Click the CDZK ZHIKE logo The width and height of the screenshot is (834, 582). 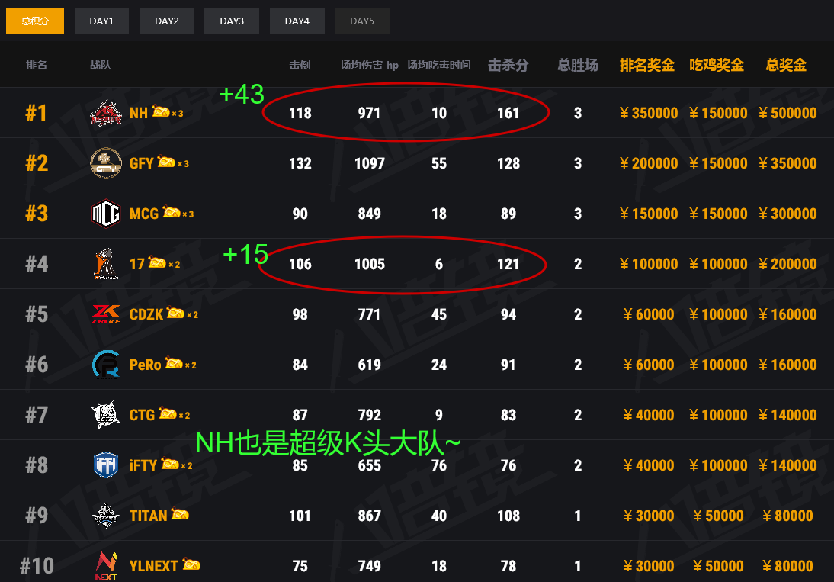click(x=106, y=314)
